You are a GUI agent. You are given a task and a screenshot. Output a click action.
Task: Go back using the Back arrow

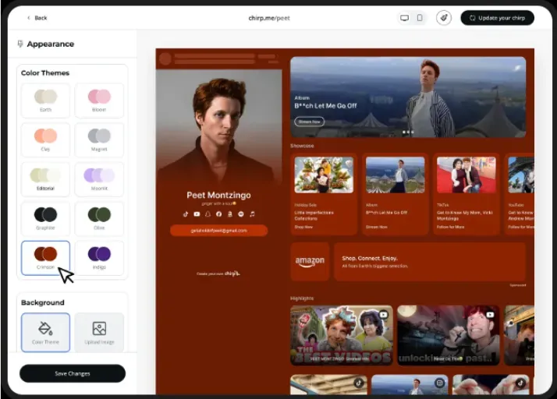click(37, 18)
